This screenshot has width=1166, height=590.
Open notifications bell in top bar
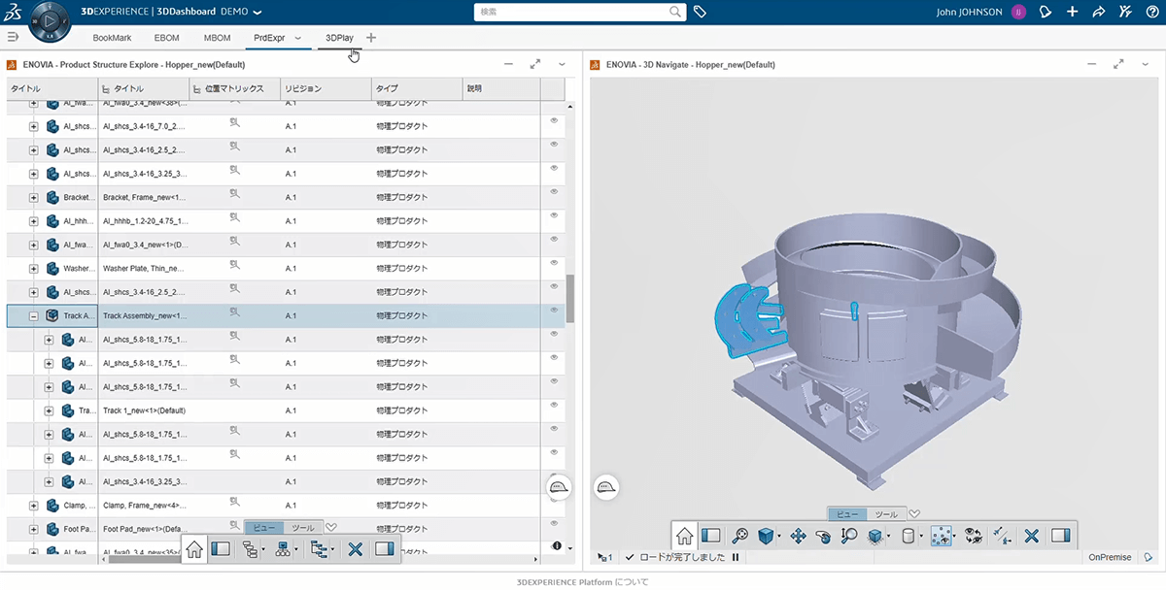pyautogui.click(x=1046, y=12)
